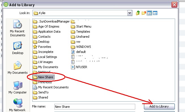Open My Computer sidebar shortcut

coord(18,87)
